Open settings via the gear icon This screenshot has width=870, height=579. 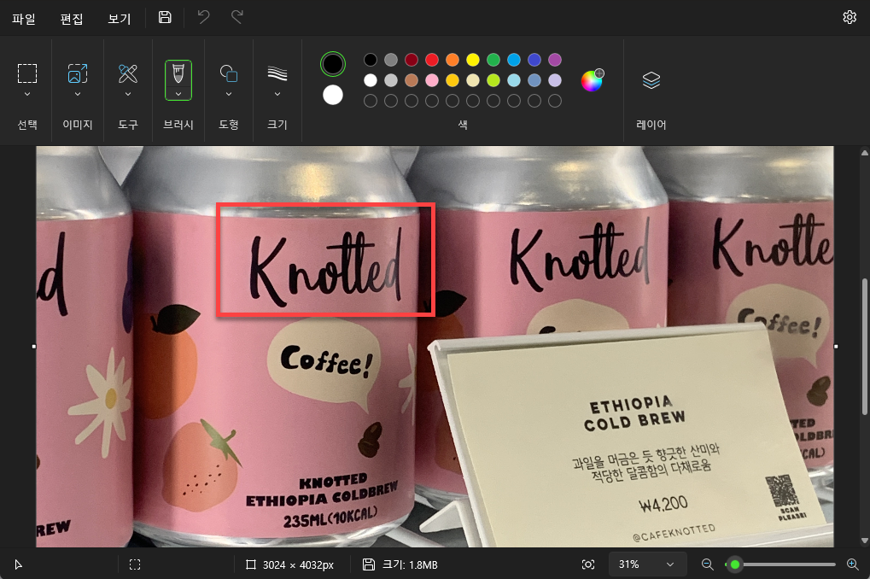coord(850,17)
